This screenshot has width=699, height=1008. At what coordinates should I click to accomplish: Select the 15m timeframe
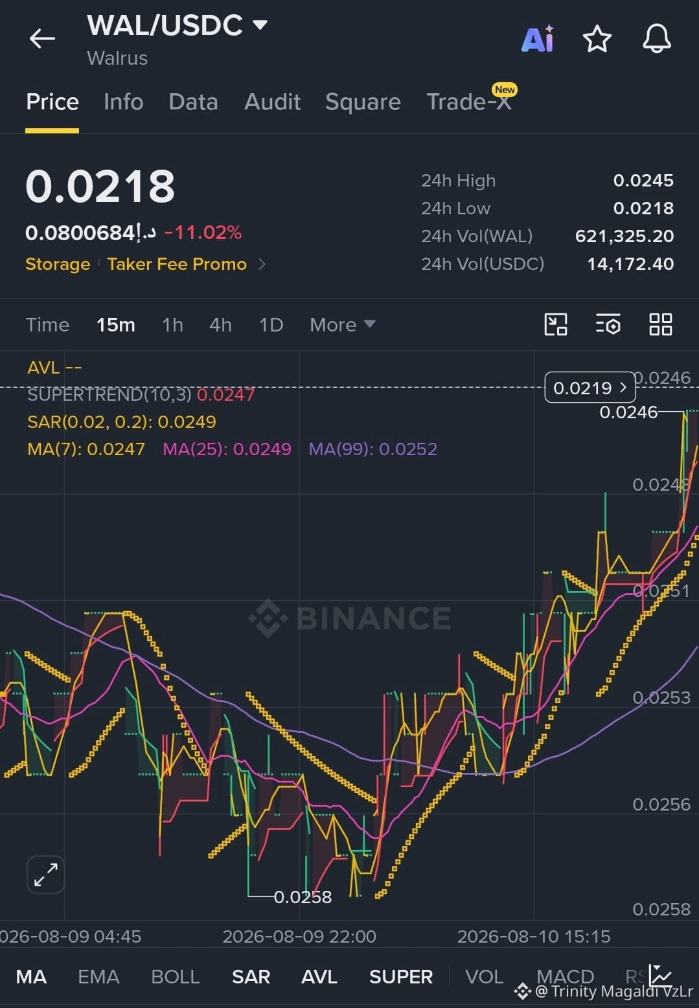point(116,324)
